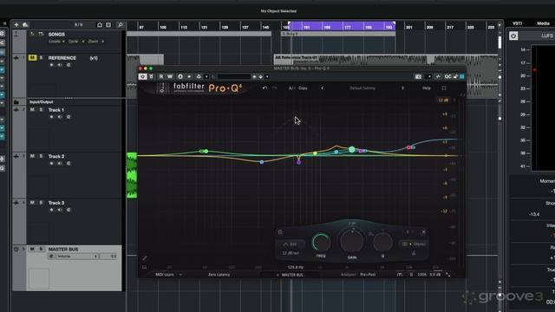
Task: Enable Read automation in plugin header
Action: pyautogui.click(x=161, y=76)
